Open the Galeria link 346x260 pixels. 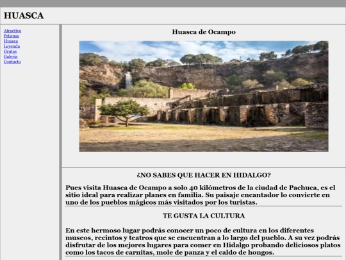(11, 56)
